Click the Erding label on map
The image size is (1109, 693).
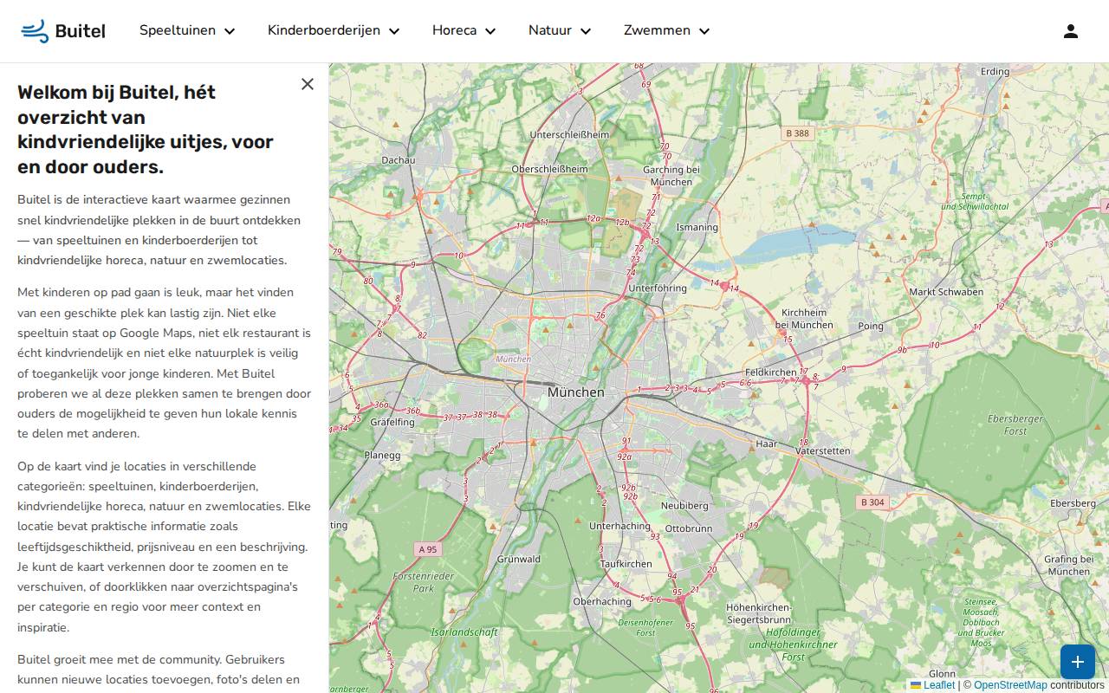(x=996, y=72)
